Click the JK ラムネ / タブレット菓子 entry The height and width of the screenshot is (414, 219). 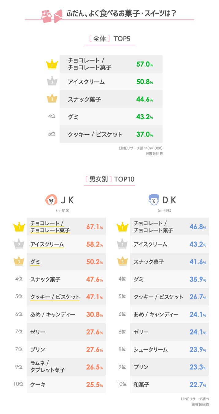point(47,367)
